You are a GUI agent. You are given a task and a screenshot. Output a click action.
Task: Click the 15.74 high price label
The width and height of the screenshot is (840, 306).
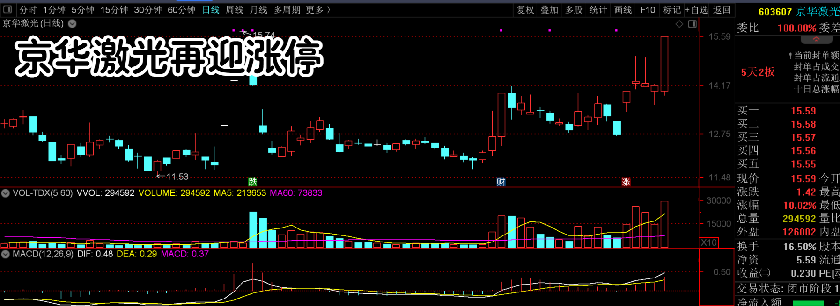tap(264, 35)
